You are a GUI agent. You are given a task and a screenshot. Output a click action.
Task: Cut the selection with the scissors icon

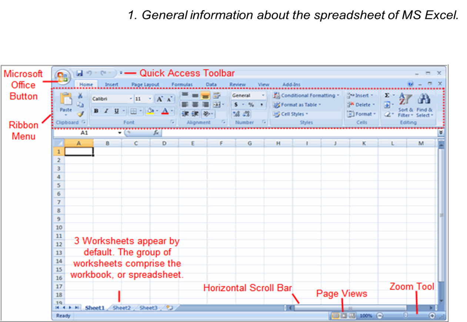tap(80, 96)
